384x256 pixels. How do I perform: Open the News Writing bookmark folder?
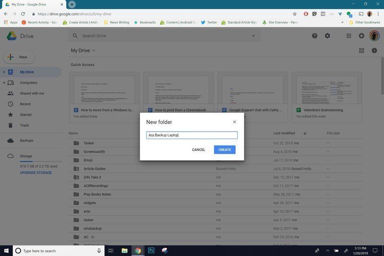117,22
